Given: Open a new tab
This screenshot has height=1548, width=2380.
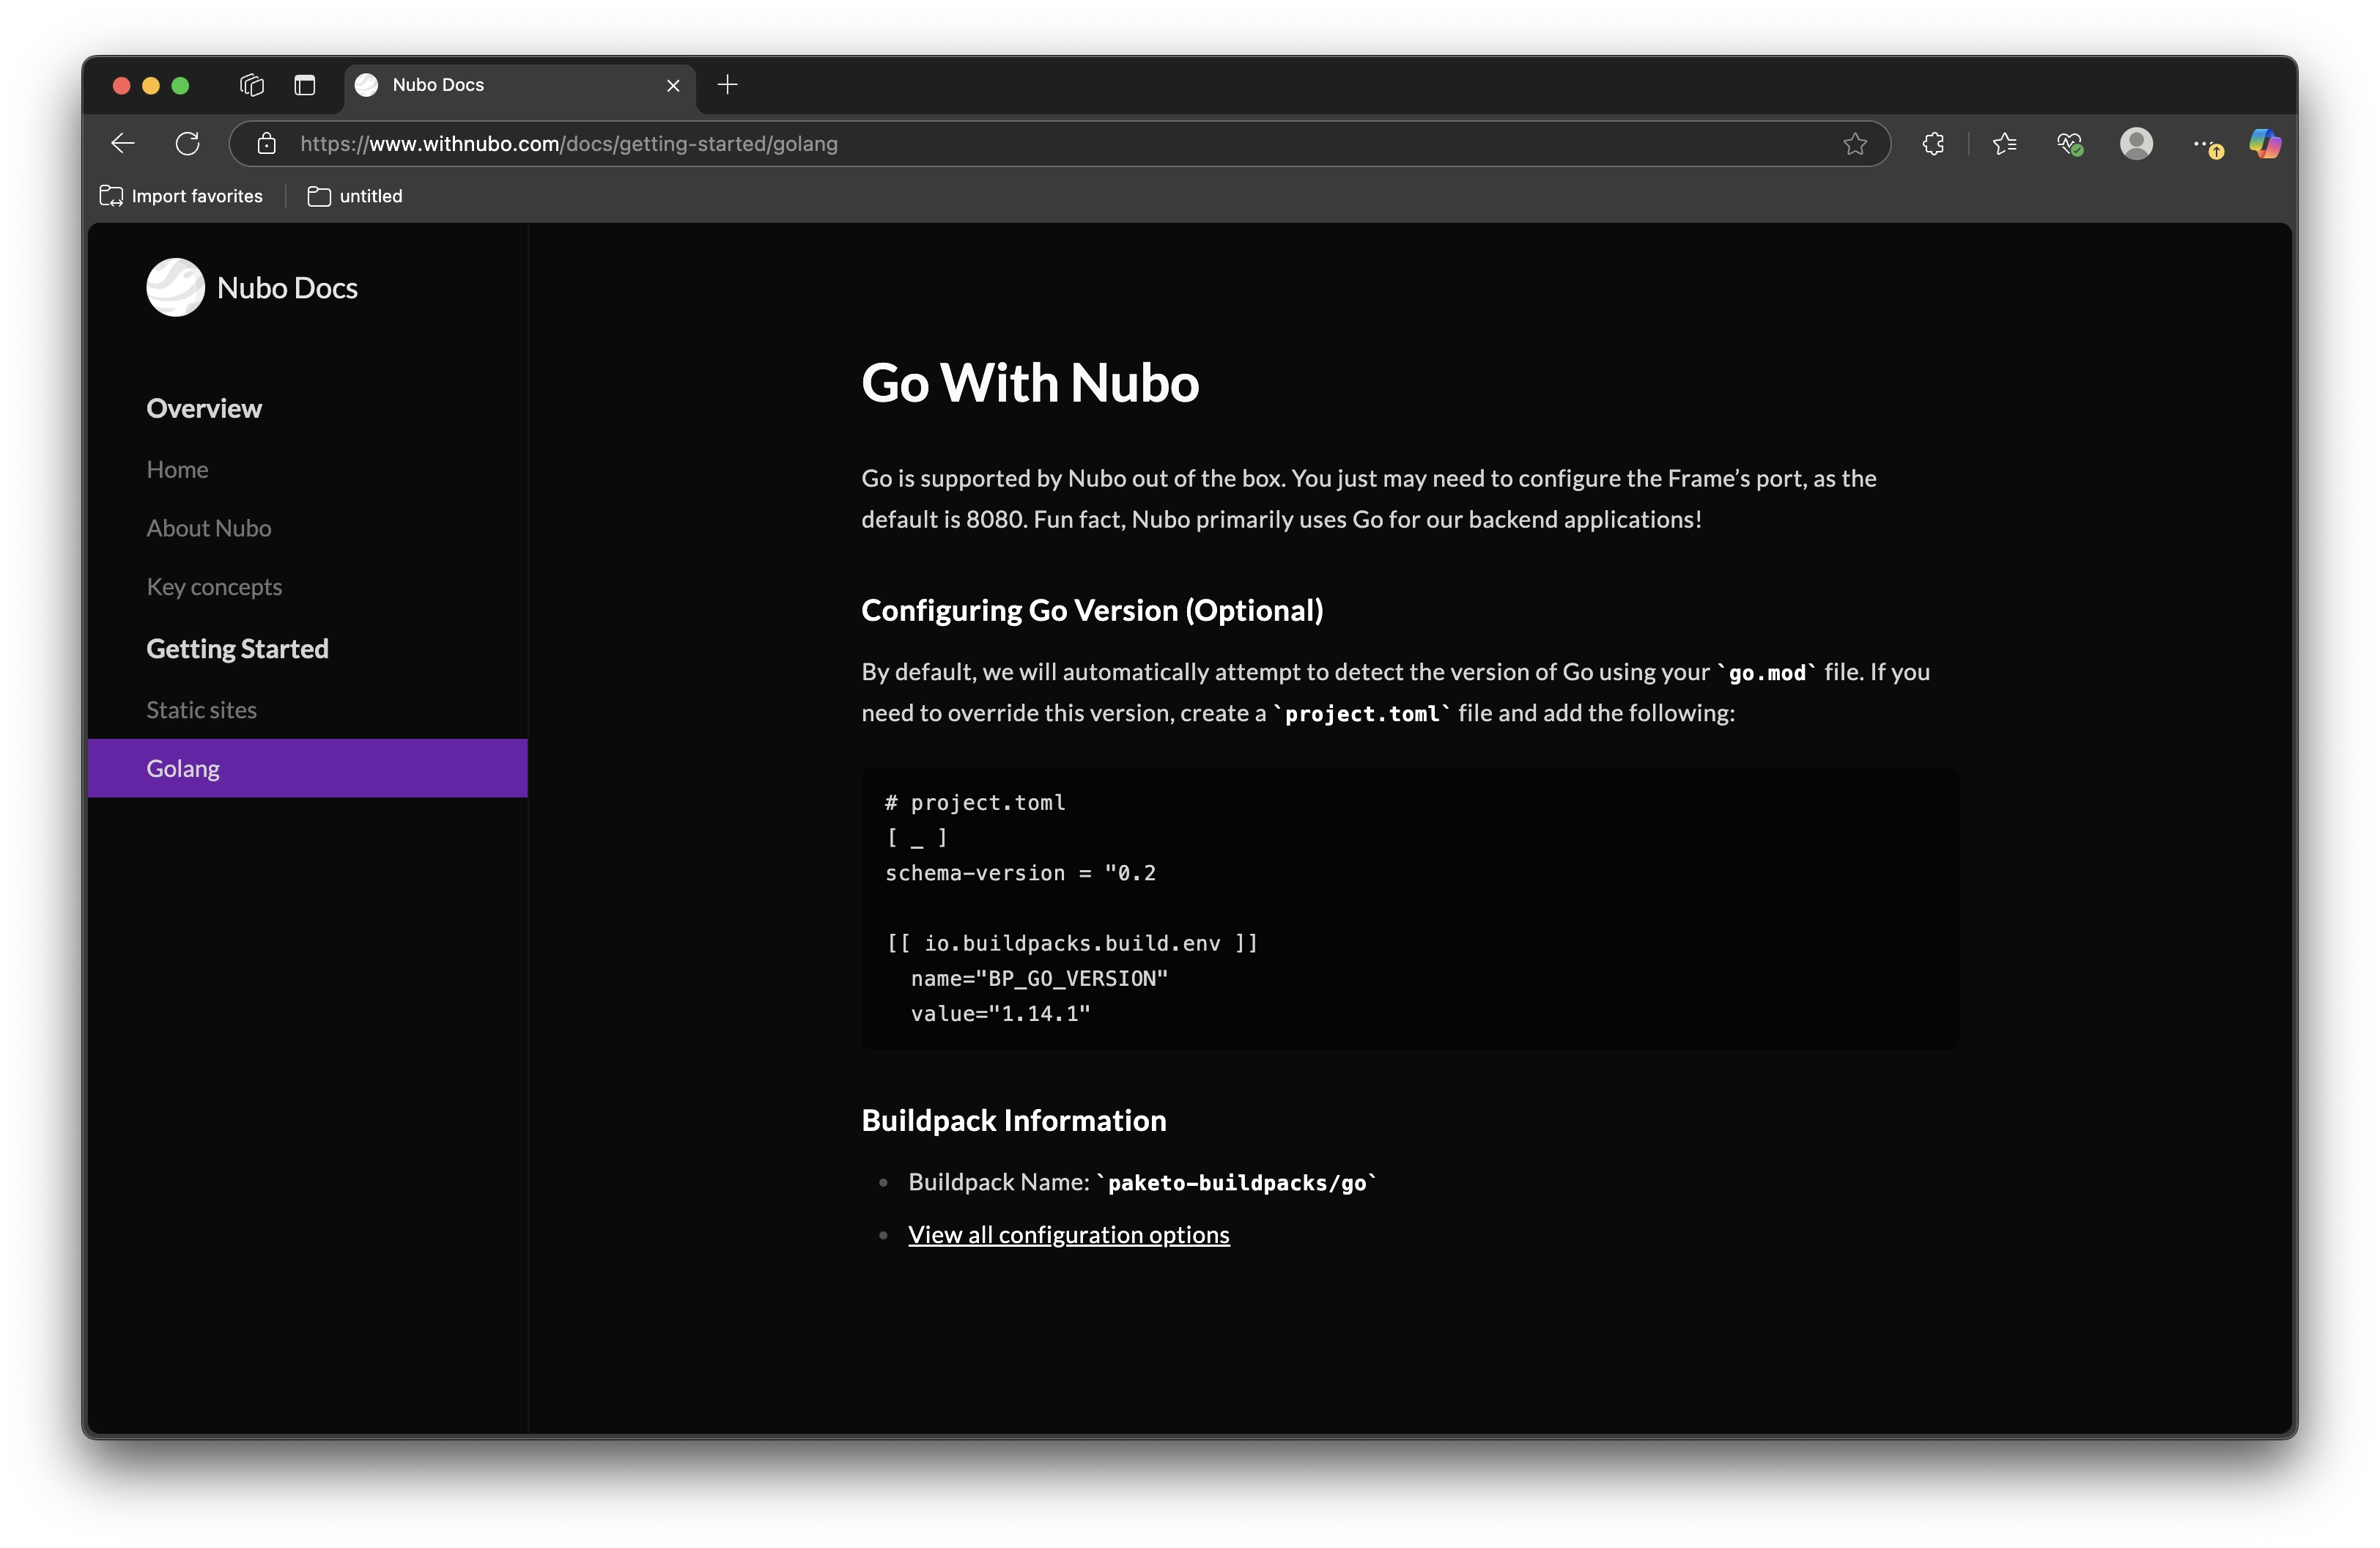Looking at the screenshot, I should pyautogui.click(x=727, y=85).
